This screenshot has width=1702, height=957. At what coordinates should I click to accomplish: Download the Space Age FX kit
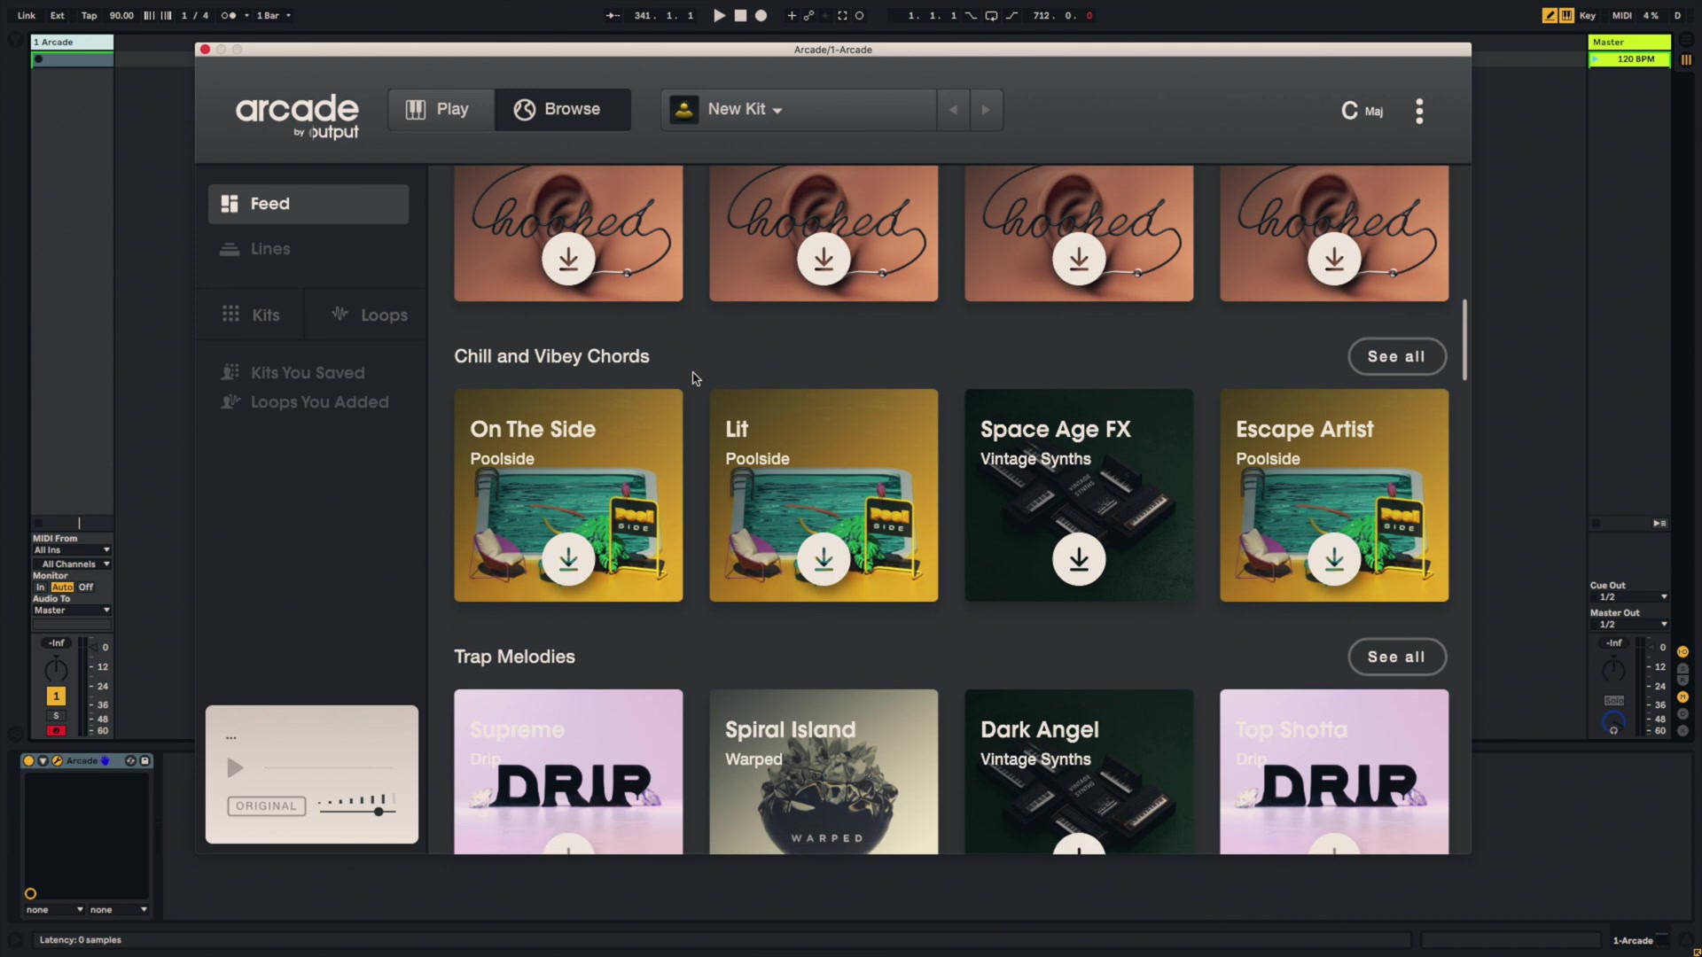click(x=1079, y=559)
